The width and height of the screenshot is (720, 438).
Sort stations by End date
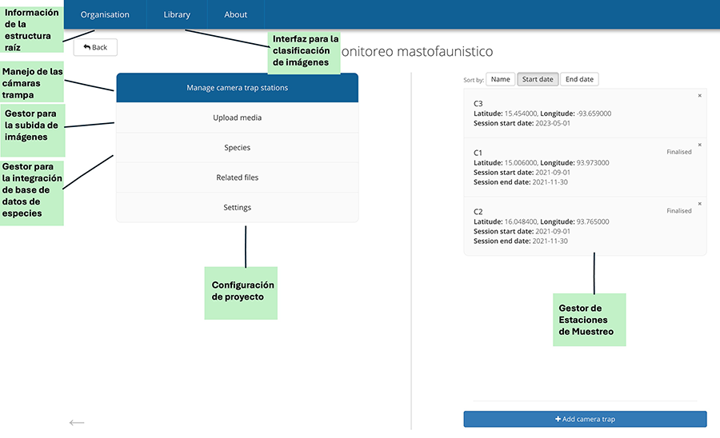point(579,79)
